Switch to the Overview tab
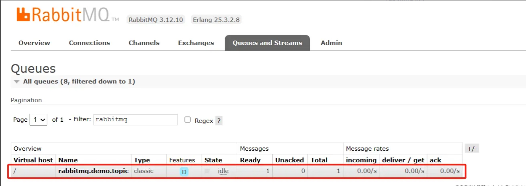The width and height of the screenshot is (526, 186). coord(34,43)
